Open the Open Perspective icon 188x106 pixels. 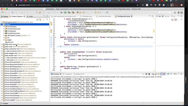click(175, 12)
